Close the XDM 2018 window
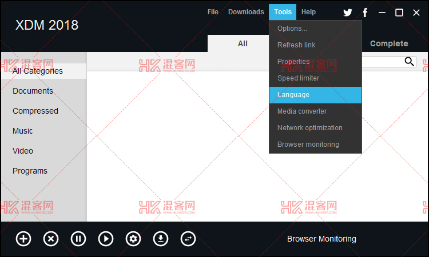 pos(416,13)
